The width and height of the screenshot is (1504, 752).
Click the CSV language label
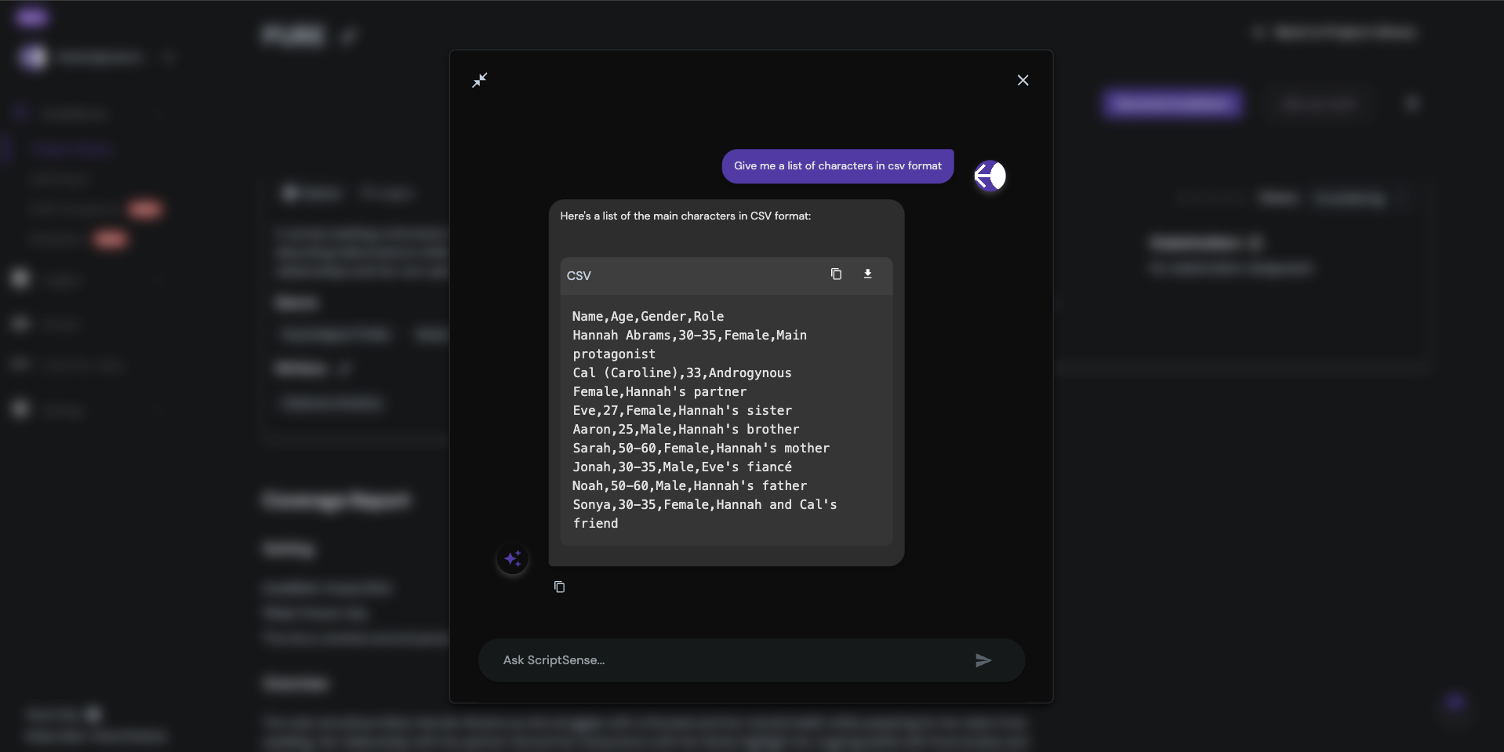[579, 275]
